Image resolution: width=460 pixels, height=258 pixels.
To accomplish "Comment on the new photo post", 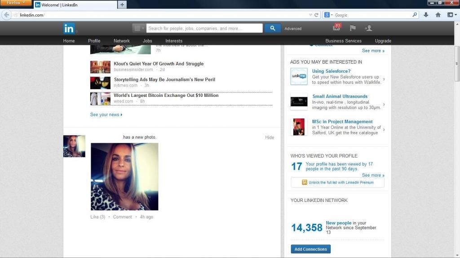I will (122, 217).
